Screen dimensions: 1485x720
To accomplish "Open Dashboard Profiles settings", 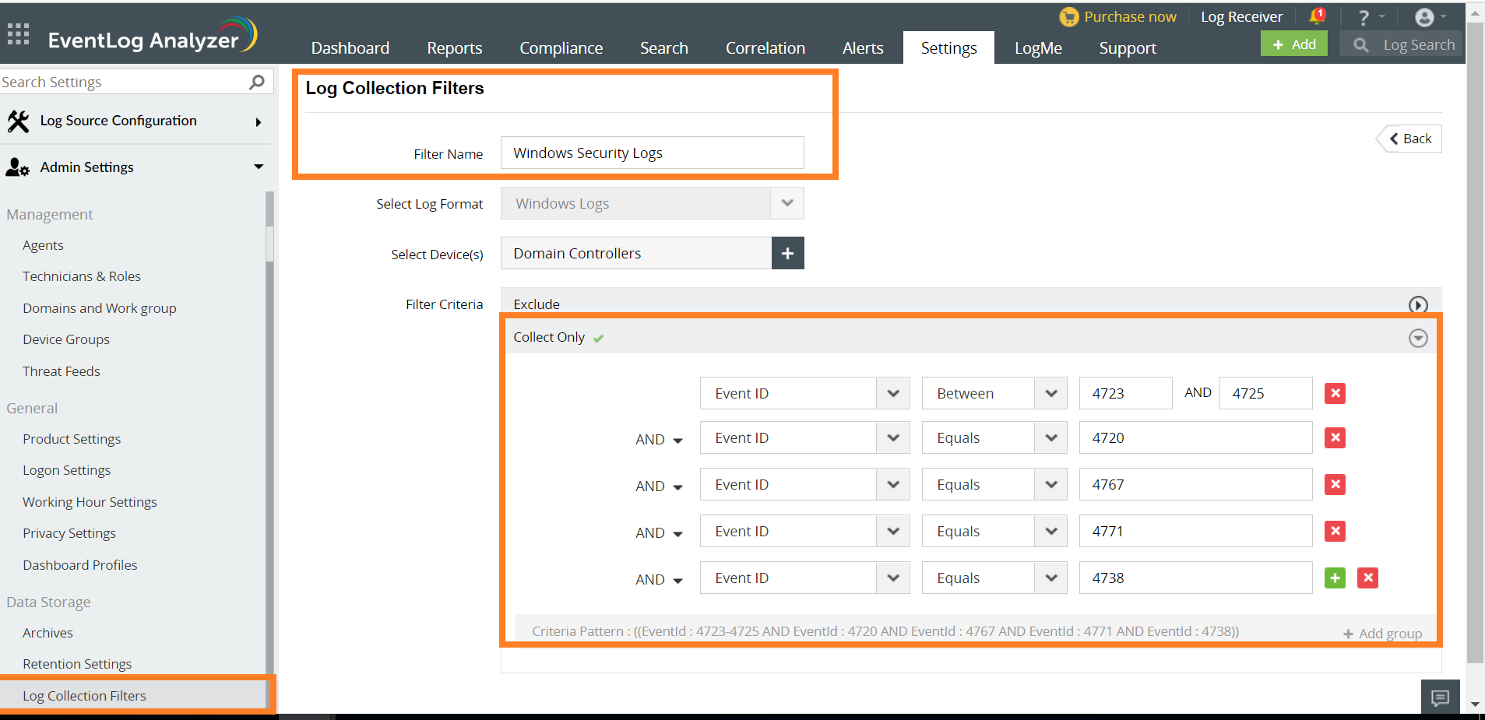I will coord(80,565).
